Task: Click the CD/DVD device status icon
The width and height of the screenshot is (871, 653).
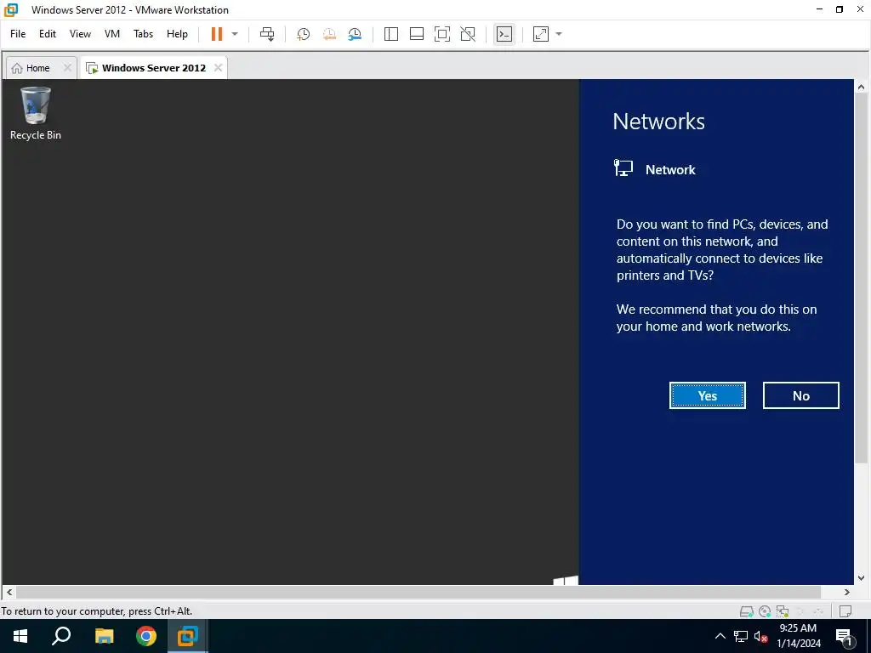Action: tap(765, 611)
